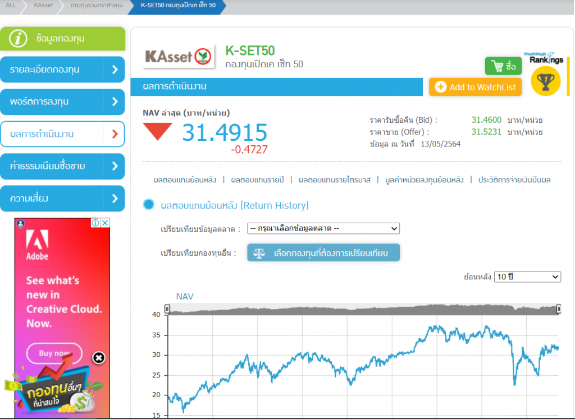Expand the chevron on ความเสี่ยง

pos(115,199)
